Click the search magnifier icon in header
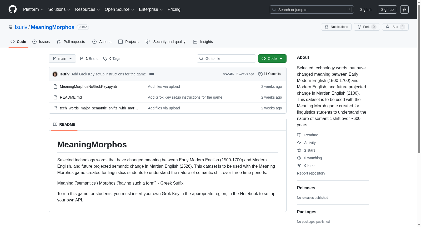This screenshot has height=227, width=421. point(274,9)
